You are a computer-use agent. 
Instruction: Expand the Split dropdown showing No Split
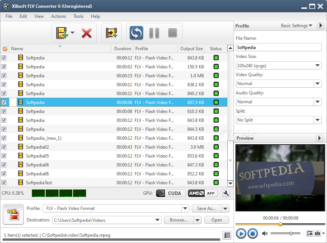(317, 120)
